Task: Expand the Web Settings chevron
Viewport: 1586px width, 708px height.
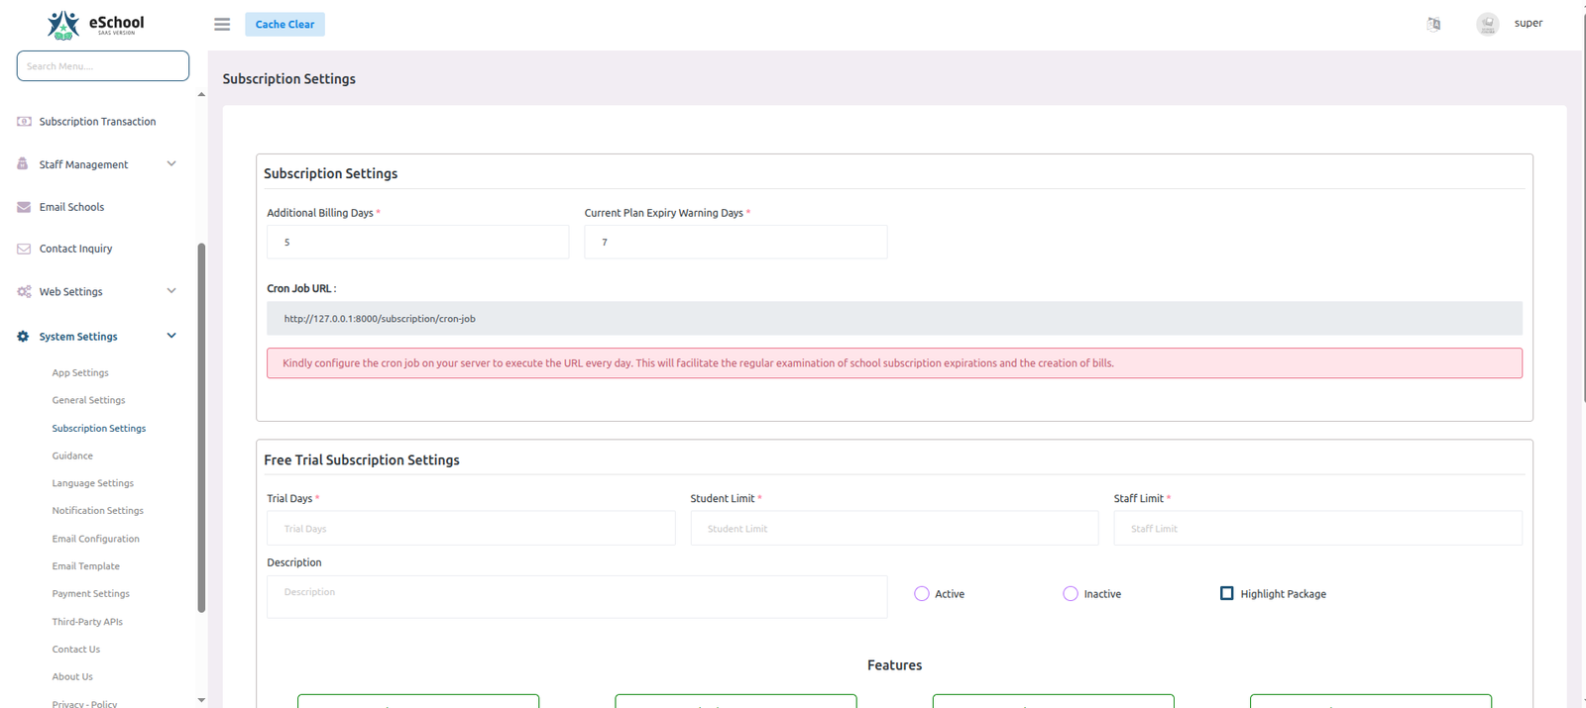Action: 171,291
